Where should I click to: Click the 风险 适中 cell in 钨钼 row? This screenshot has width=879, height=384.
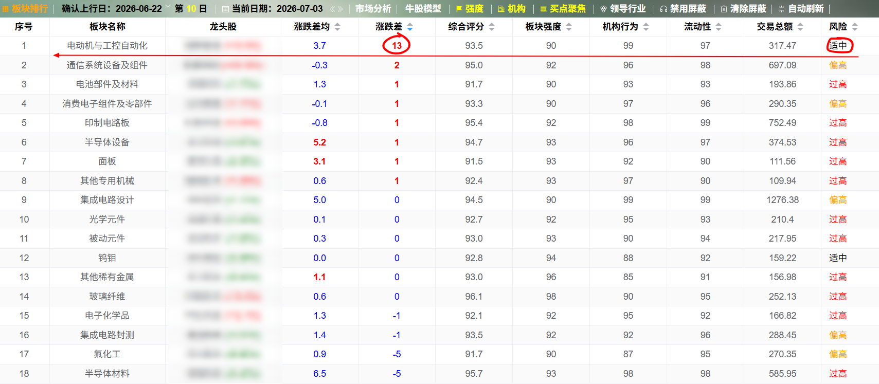coord(838,258)
